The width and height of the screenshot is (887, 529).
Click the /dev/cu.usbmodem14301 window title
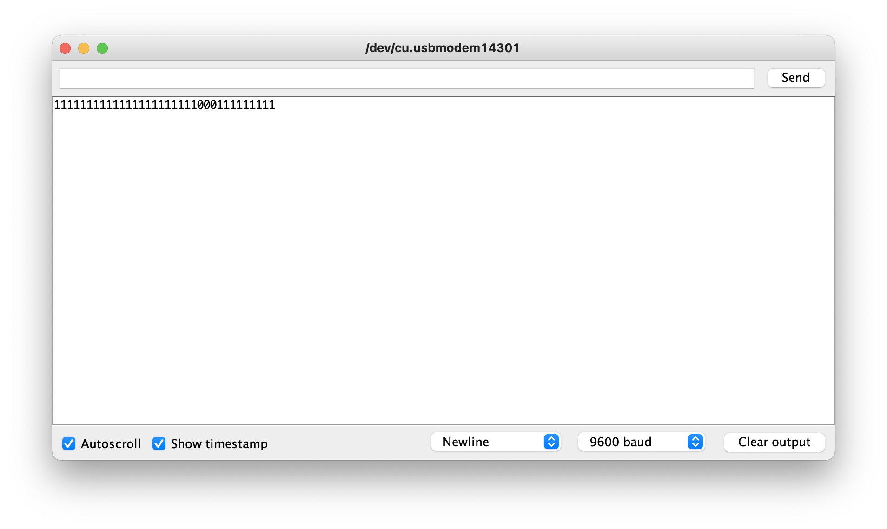(x=442, y=48)
